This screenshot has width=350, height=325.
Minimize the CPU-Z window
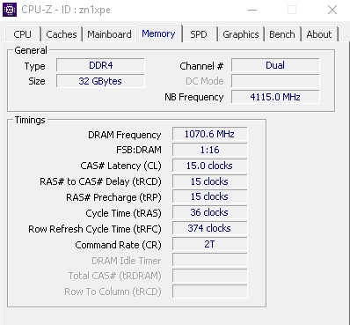252,10
